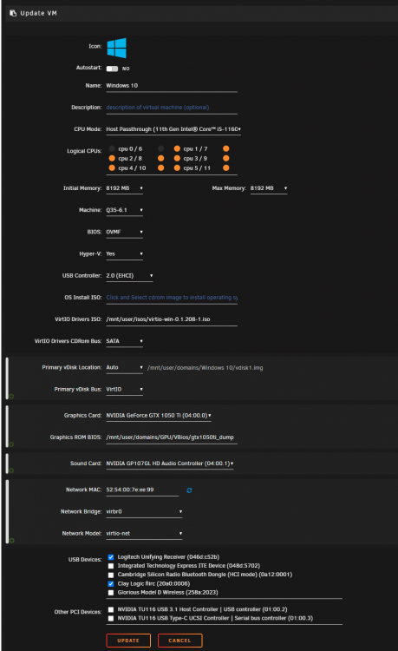Image resolution: width=398 pixels, height=651 pixels.
Task: Focus the Name field showing Windows 10
Action: [x=172, y=86]
